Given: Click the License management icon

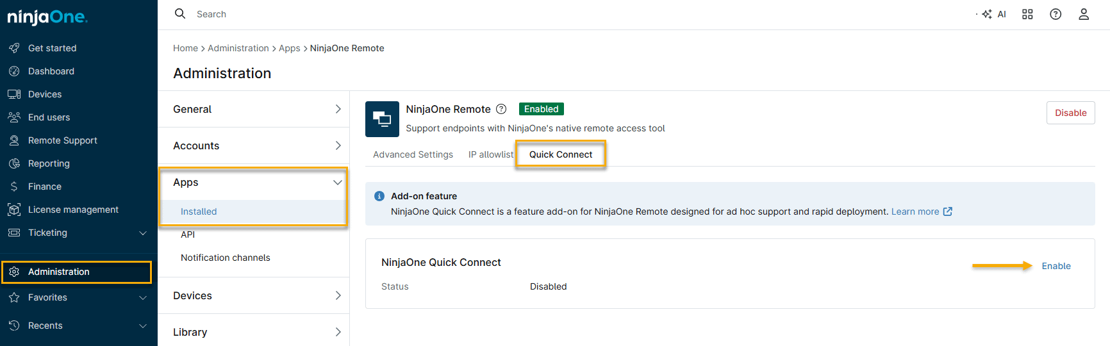Looking at the screenshot, I should tap(14, 210).
